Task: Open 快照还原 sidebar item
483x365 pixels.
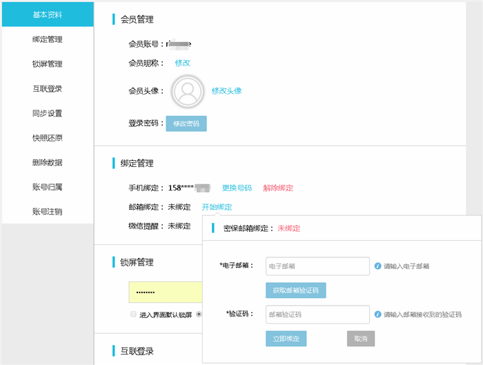Action: 48,138
